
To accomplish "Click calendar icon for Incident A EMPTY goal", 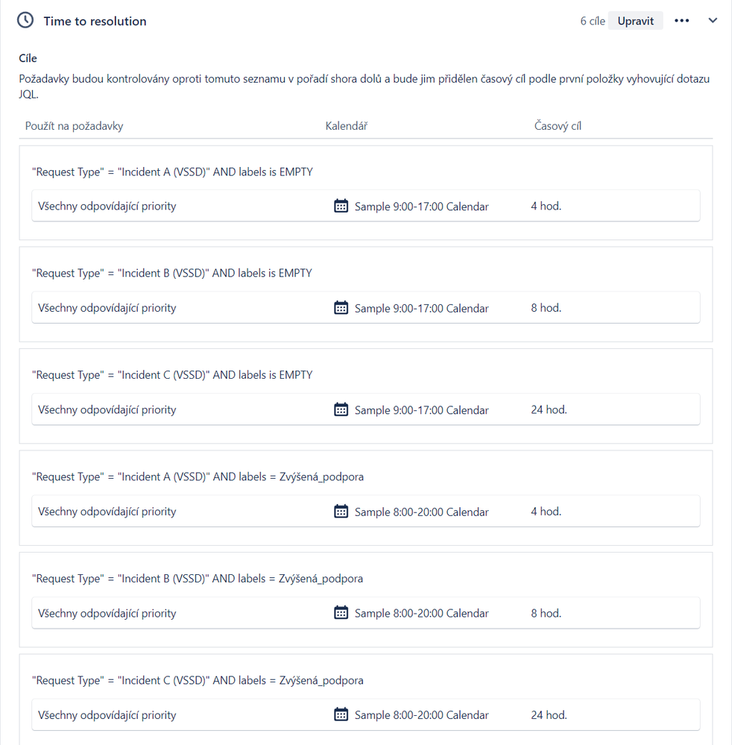I will (x=341, y=206).
